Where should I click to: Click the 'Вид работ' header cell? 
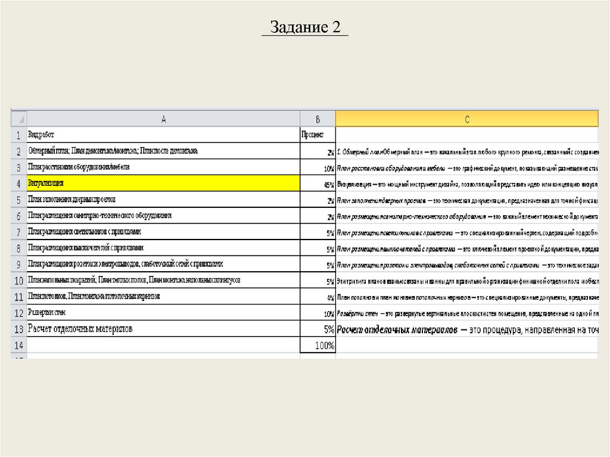(x=163, y=135)
